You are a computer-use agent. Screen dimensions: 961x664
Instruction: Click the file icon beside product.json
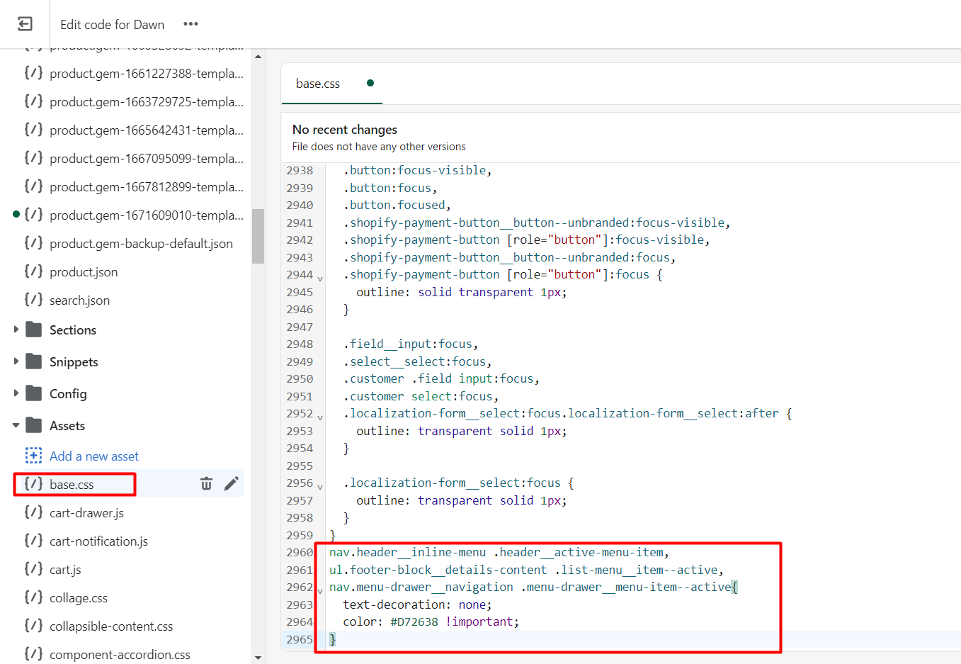coord(33,271)
